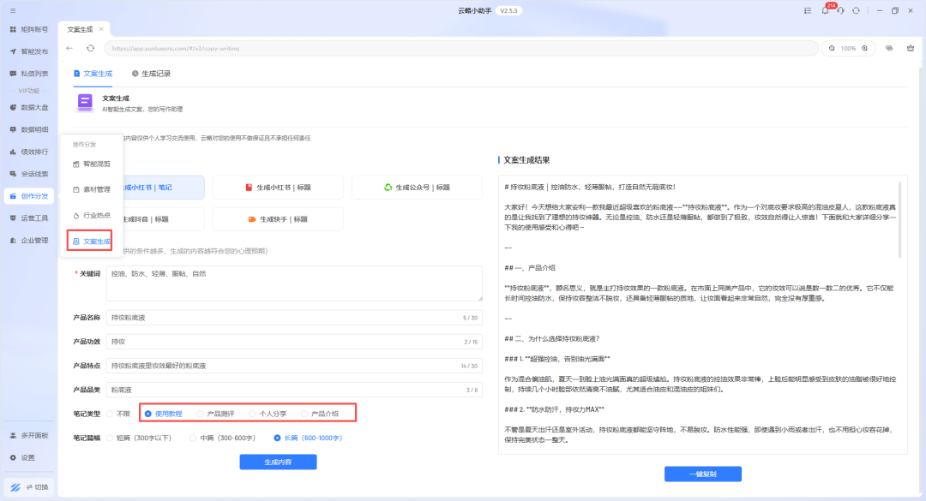The width and height of the screenshot is (926, 501).
Task: Click the 一键复制 button
Action: click(702, 474)
